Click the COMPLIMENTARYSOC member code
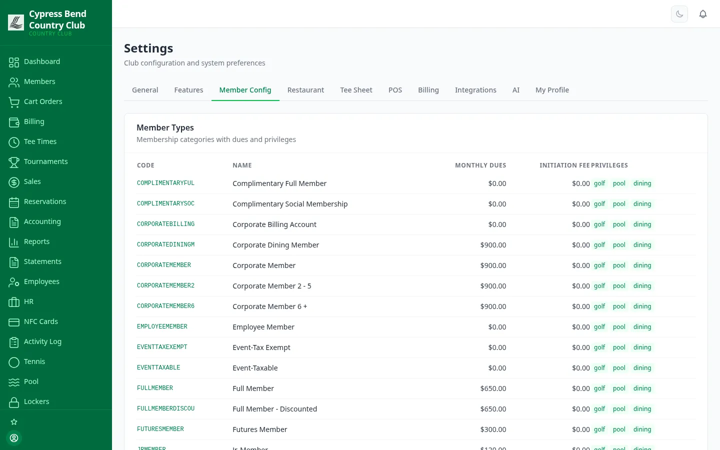This screenshot has width=720, height=450. point(165,203)
